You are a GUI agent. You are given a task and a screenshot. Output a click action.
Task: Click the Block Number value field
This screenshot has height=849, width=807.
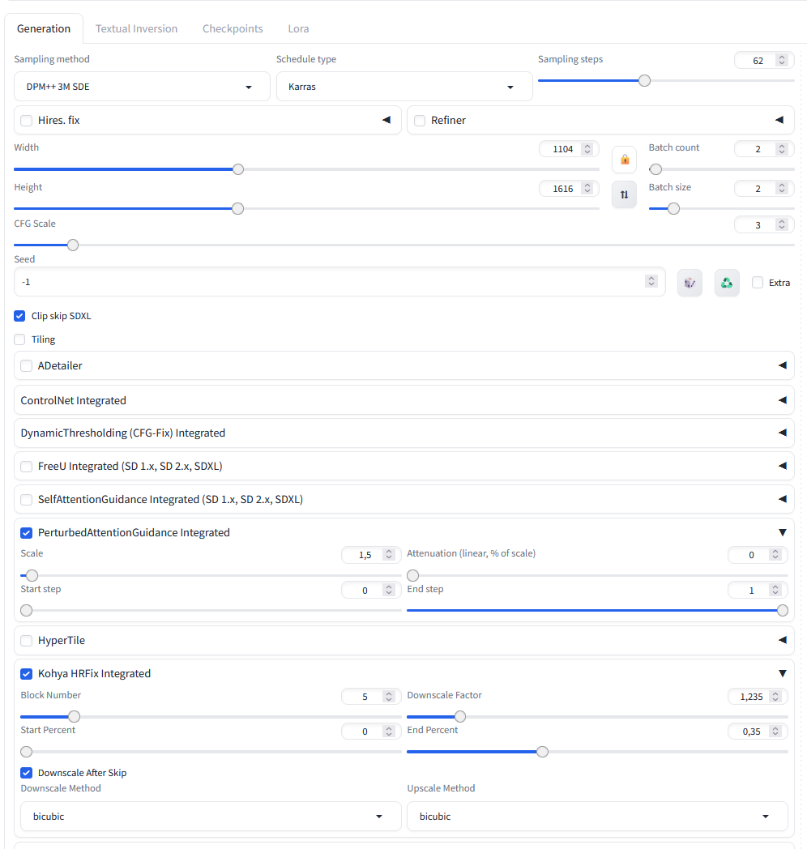[x=371, y=697]
